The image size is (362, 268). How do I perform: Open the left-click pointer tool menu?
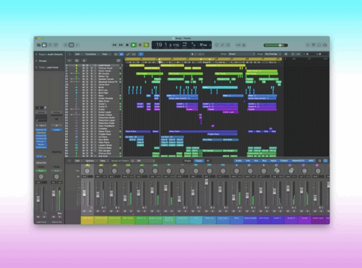(x=193, y=54)
